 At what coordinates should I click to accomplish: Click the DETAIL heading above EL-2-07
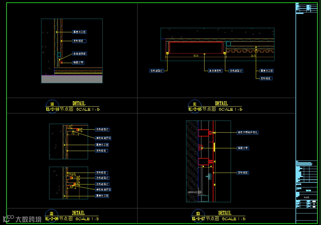(x=225, y=213)
